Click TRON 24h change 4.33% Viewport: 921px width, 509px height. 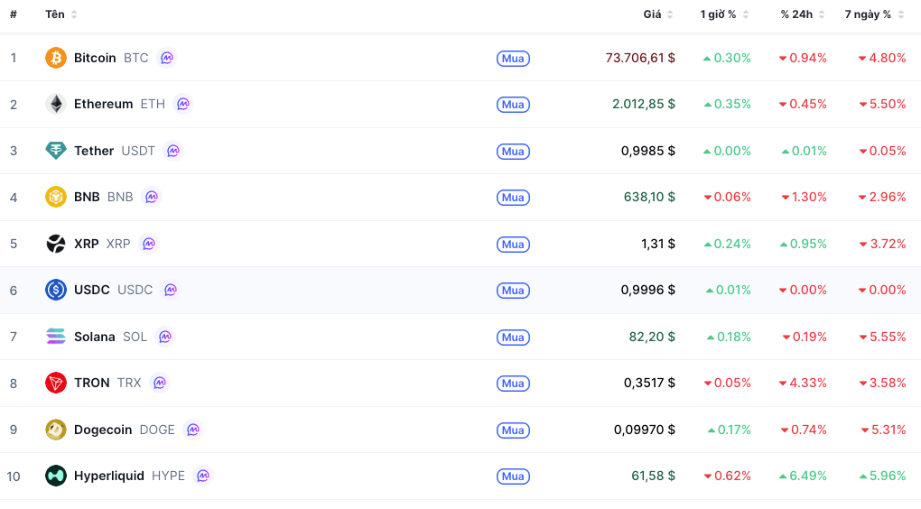[x=803, y=383]
